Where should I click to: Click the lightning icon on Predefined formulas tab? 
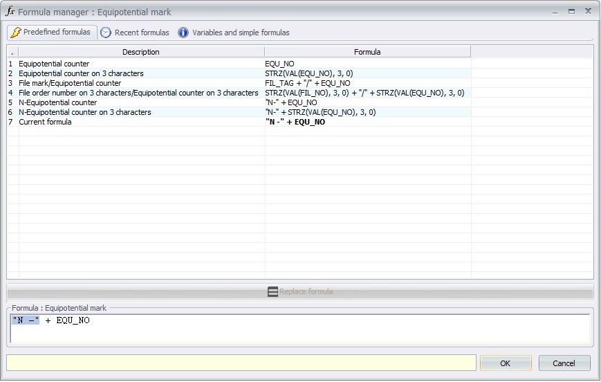[x=16, y=33]
